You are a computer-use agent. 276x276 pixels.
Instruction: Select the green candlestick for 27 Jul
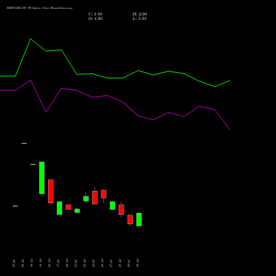pos(113,205)
